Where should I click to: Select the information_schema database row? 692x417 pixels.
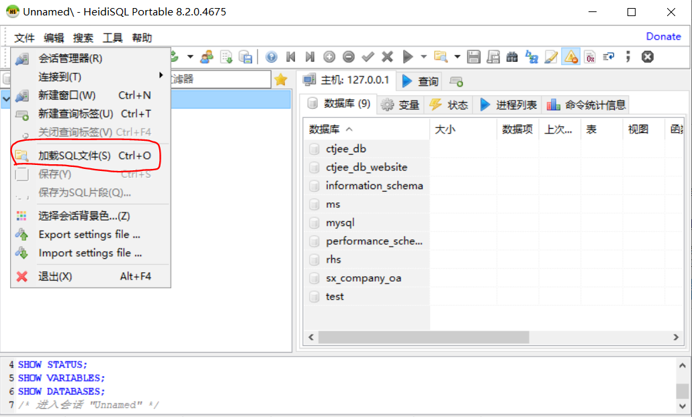[366, 186]
